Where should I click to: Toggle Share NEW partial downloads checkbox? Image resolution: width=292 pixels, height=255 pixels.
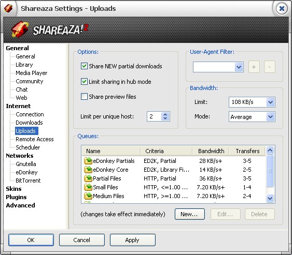[x=84, y=66]
